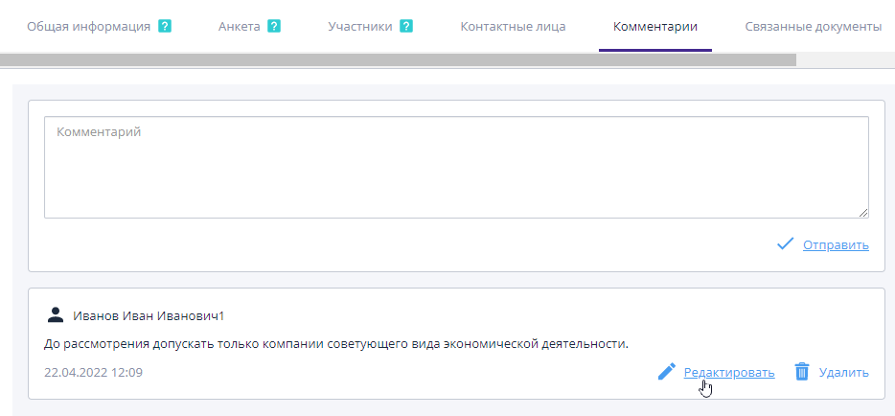This screenshot has width=895, height=416.
Task: Select the Комментарии tab
Action: (x=655, y=26)
